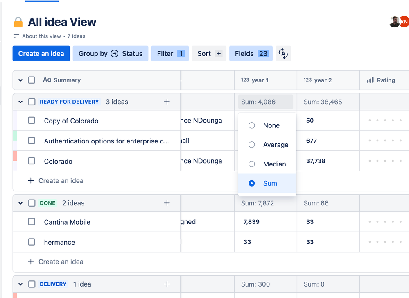Choose the Average aggregation option

click(x=267, y=145)
